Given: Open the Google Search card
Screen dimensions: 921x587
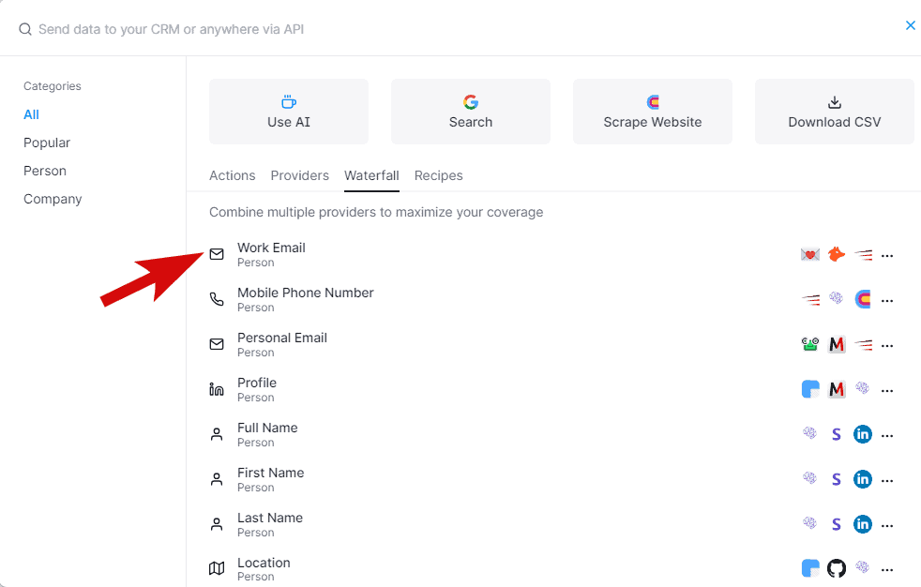Looking at the screenshot, I should click(471, 112).
